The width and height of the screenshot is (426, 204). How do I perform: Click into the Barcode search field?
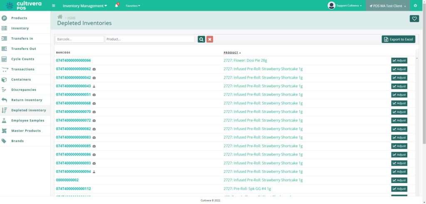pos(79,39)
